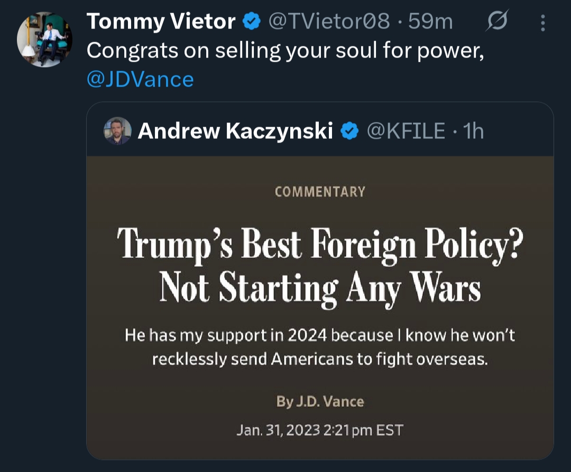Click Andrew Kaczynski's verified checkmark
This screenshot has width=571, height=472.
coord(348,131)
